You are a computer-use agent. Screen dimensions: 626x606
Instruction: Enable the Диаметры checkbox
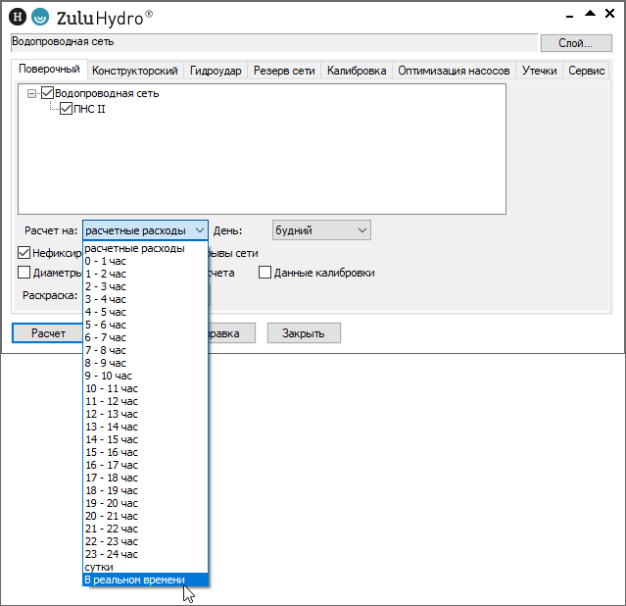pos(24,273)
